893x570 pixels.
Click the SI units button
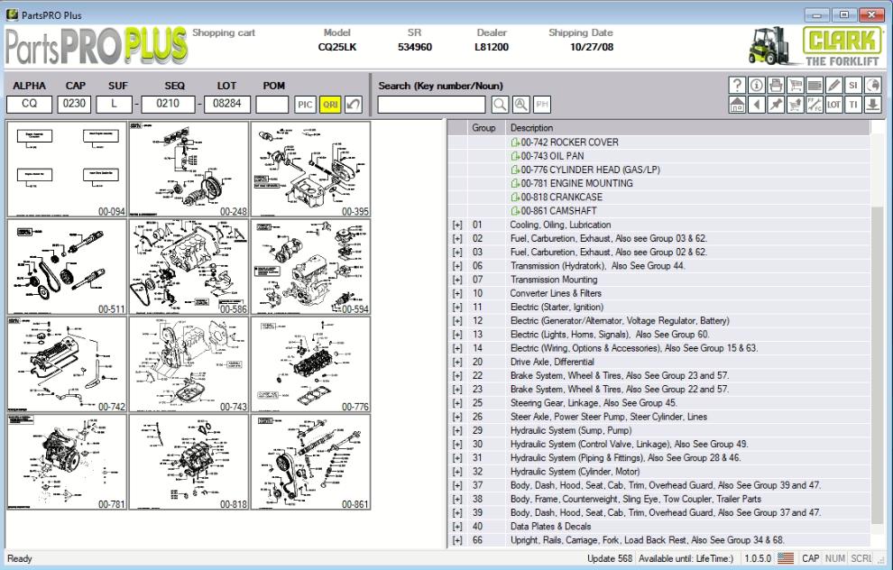(x=853, y=87)
